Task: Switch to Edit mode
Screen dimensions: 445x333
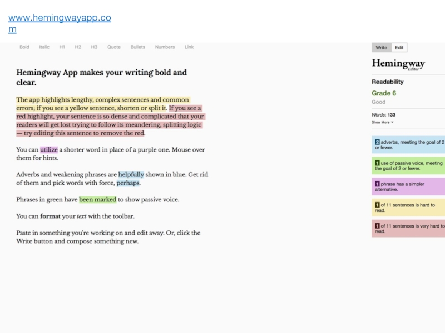Action: tap(399, 48)
